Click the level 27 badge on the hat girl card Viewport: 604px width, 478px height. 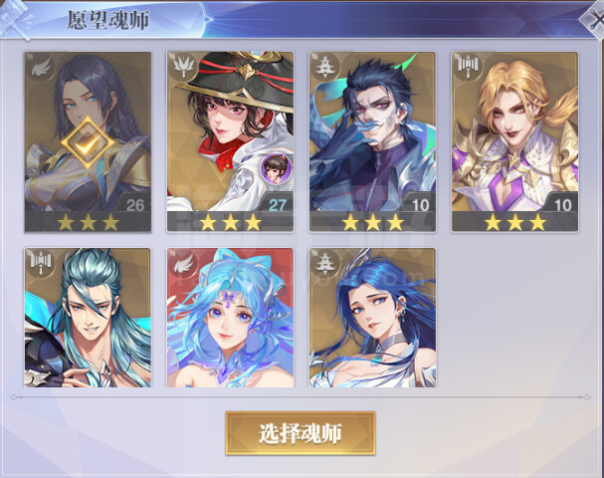coord(277,204)
